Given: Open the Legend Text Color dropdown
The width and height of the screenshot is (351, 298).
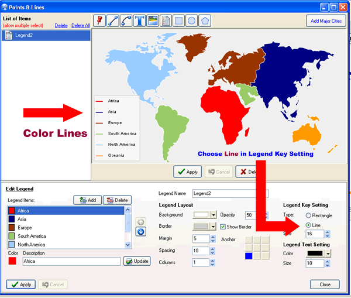Looking at the screenshot, I should point(328,254).
